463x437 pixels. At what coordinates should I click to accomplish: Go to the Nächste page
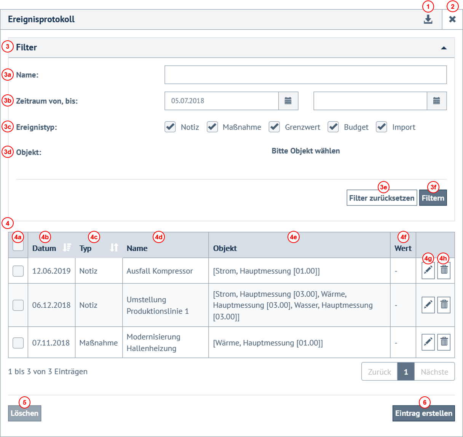tap(434, 372)
